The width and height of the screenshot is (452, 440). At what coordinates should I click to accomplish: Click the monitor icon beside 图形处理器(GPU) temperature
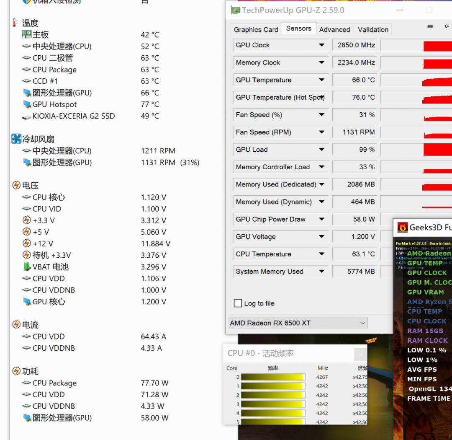pyautogui.click(x=27, y=93)
